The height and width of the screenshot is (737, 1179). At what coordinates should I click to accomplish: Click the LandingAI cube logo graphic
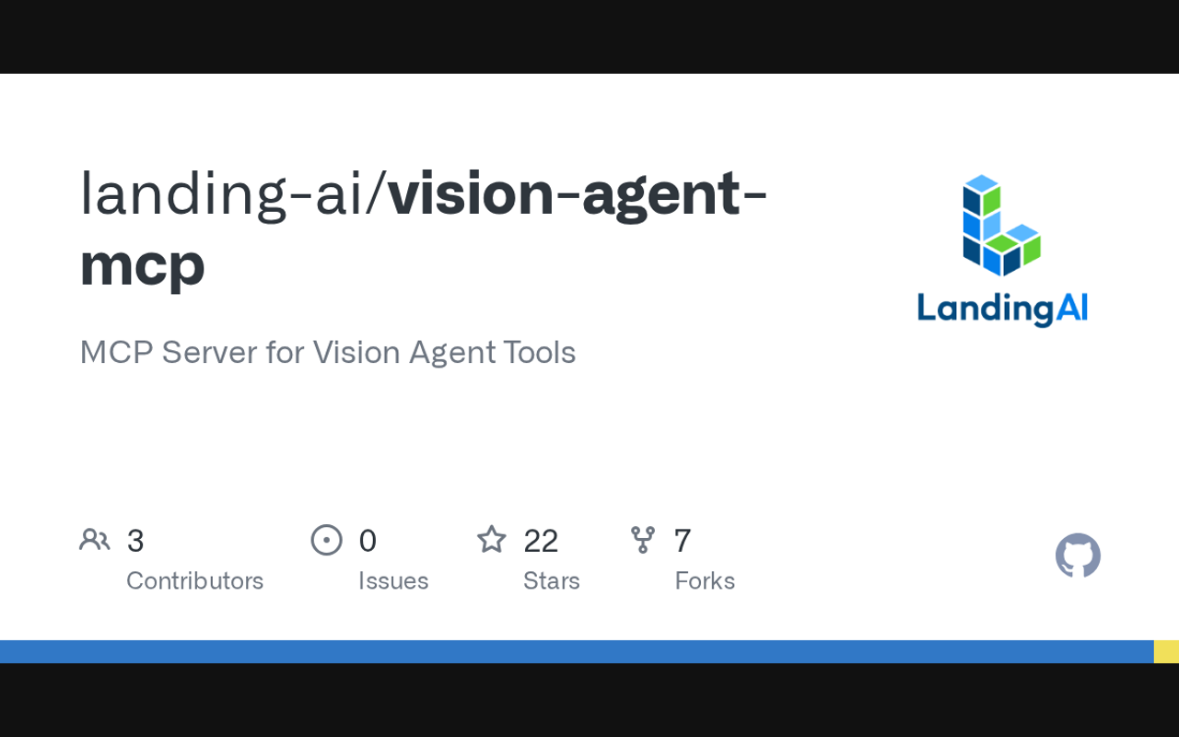[1001, 225]
